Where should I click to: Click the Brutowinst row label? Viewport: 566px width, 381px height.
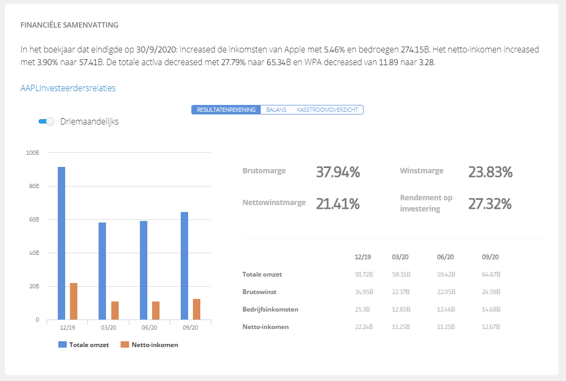pos(259,292)
